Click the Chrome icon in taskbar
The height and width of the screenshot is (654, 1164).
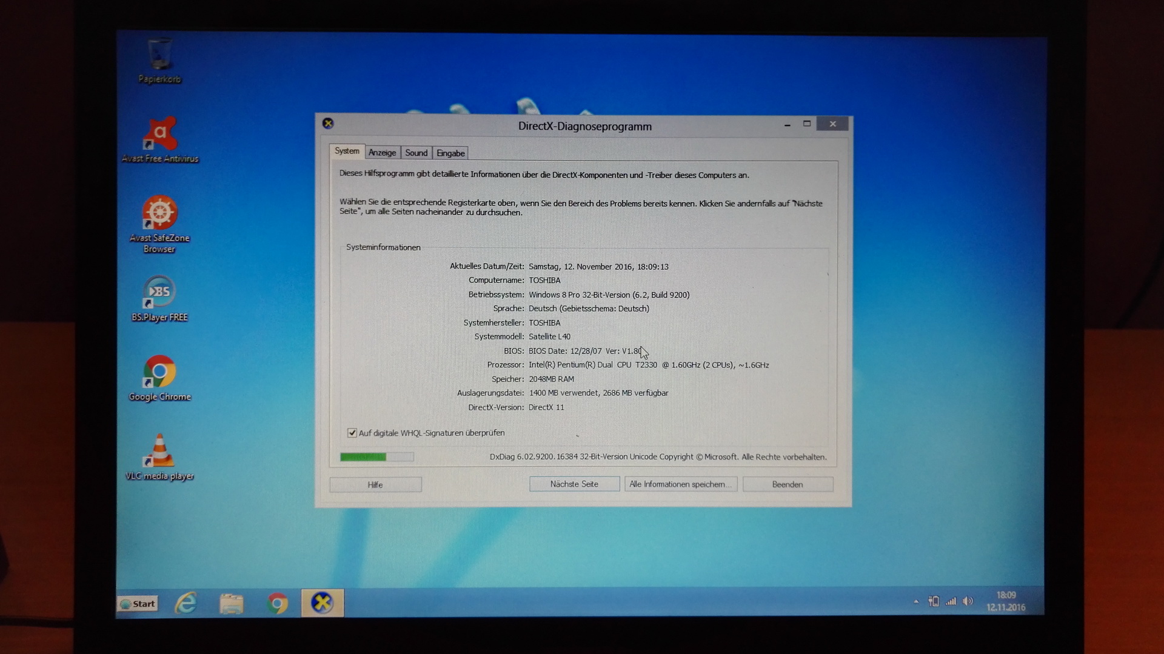(277, 603)
